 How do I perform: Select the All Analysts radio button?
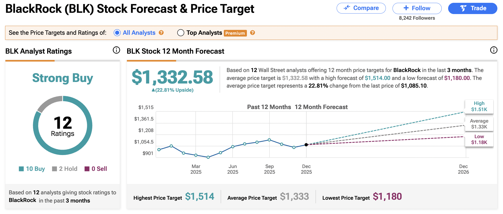(x=117, y=33)
